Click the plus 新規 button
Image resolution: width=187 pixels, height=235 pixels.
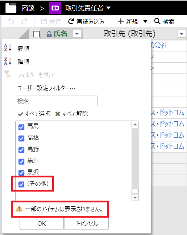(x=128, y=22)
